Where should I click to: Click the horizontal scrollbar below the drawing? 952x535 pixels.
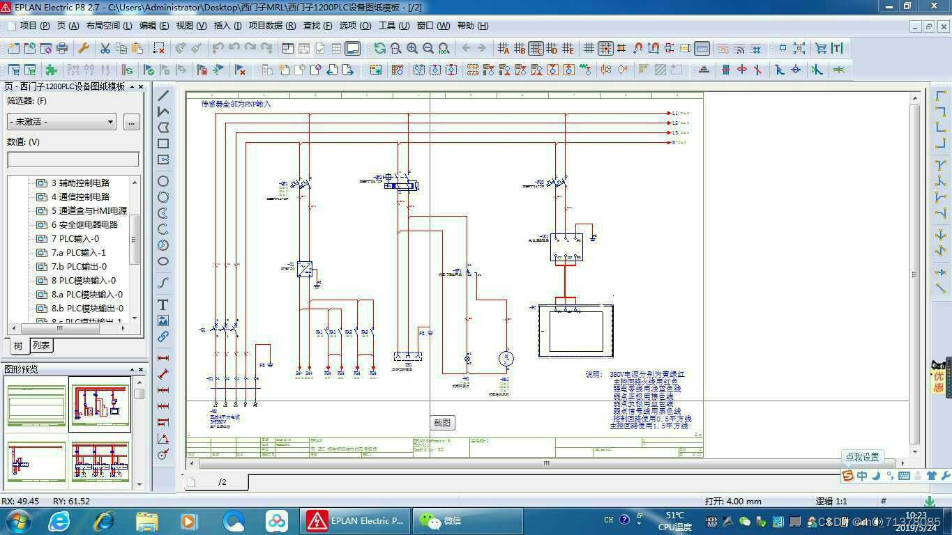[x=547, y=463]
